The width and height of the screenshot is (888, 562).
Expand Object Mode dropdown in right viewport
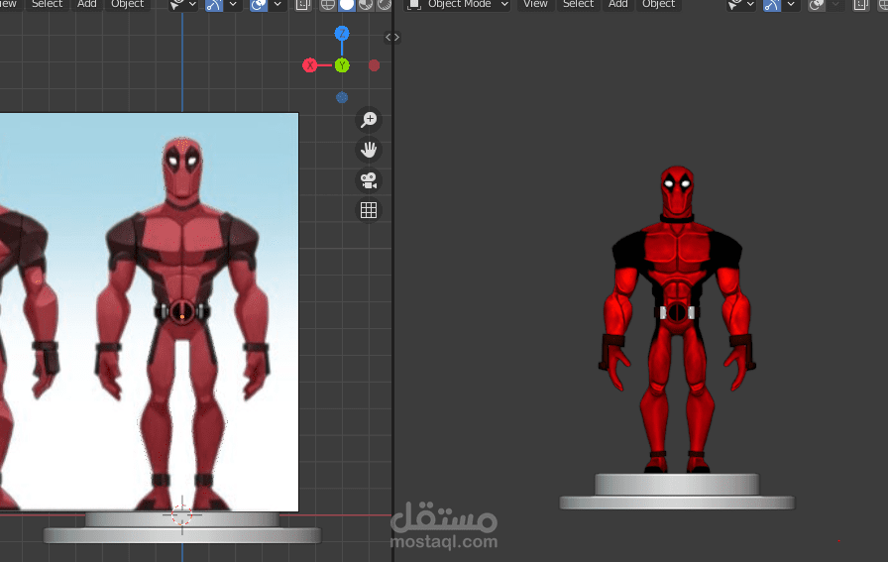(x=458, y=4)
